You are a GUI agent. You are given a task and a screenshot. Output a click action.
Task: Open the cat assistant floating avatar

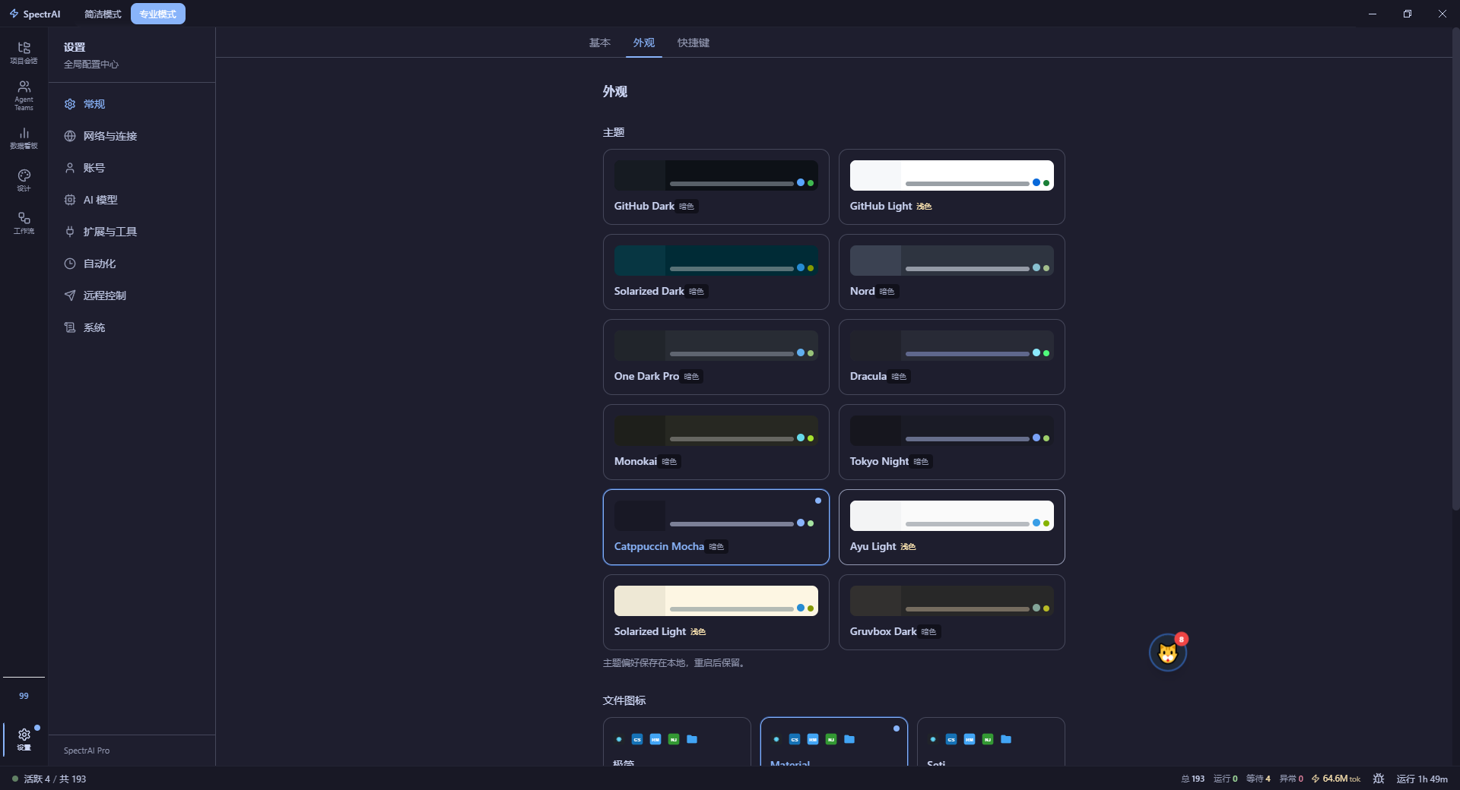(x=1168, y=653)
